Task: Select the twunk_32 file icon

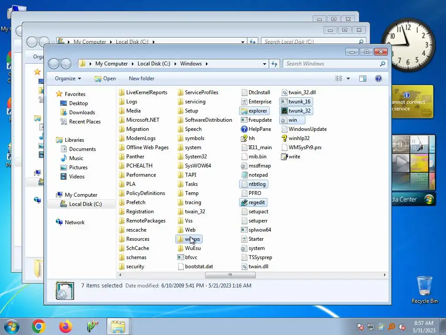Action: (284, 111)
